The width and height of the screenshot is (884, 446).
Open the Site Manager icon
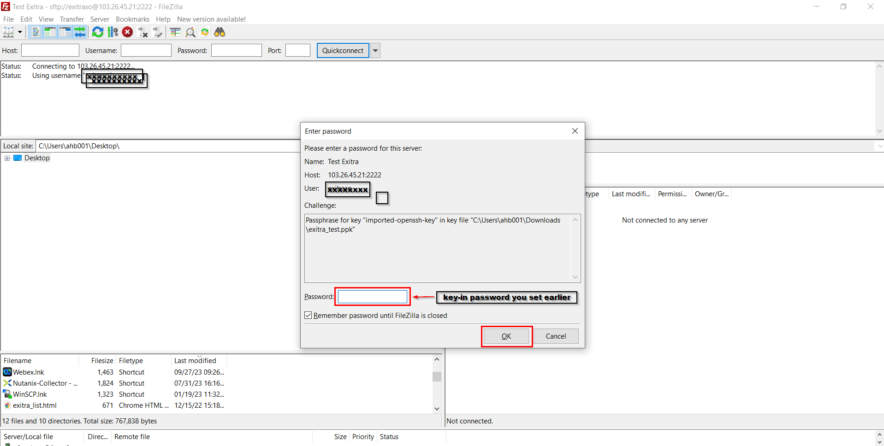pos(8,32)
